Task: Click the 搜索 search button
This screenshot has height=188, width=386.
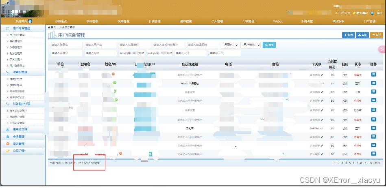Action: [269, 45]
